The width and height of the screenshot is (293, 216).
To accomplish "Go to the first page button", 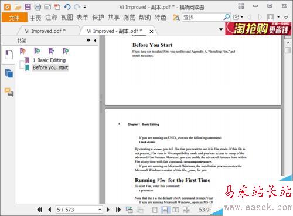I will (x=39, y=210).
